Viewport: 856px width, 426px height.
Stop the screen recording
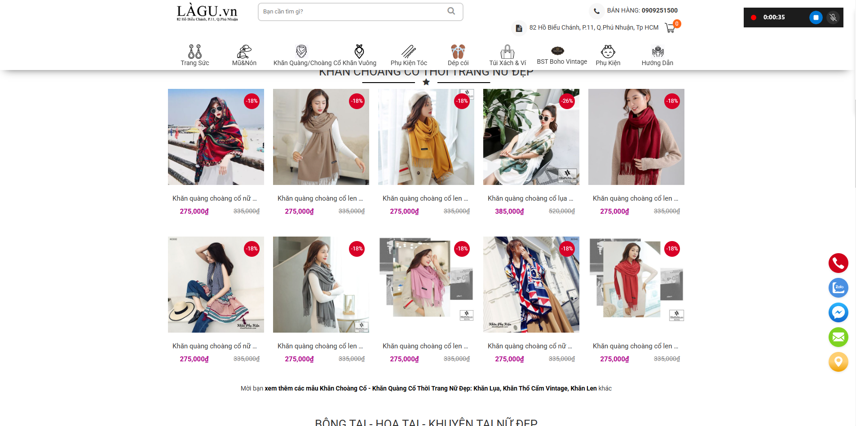816,18
